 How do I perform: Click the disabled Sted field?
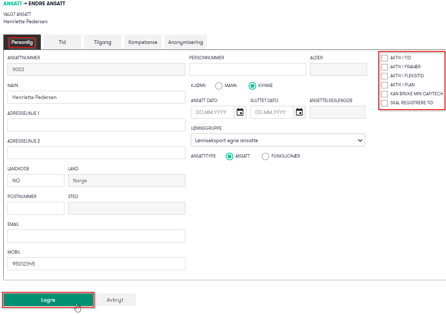(x=127, y=208)
